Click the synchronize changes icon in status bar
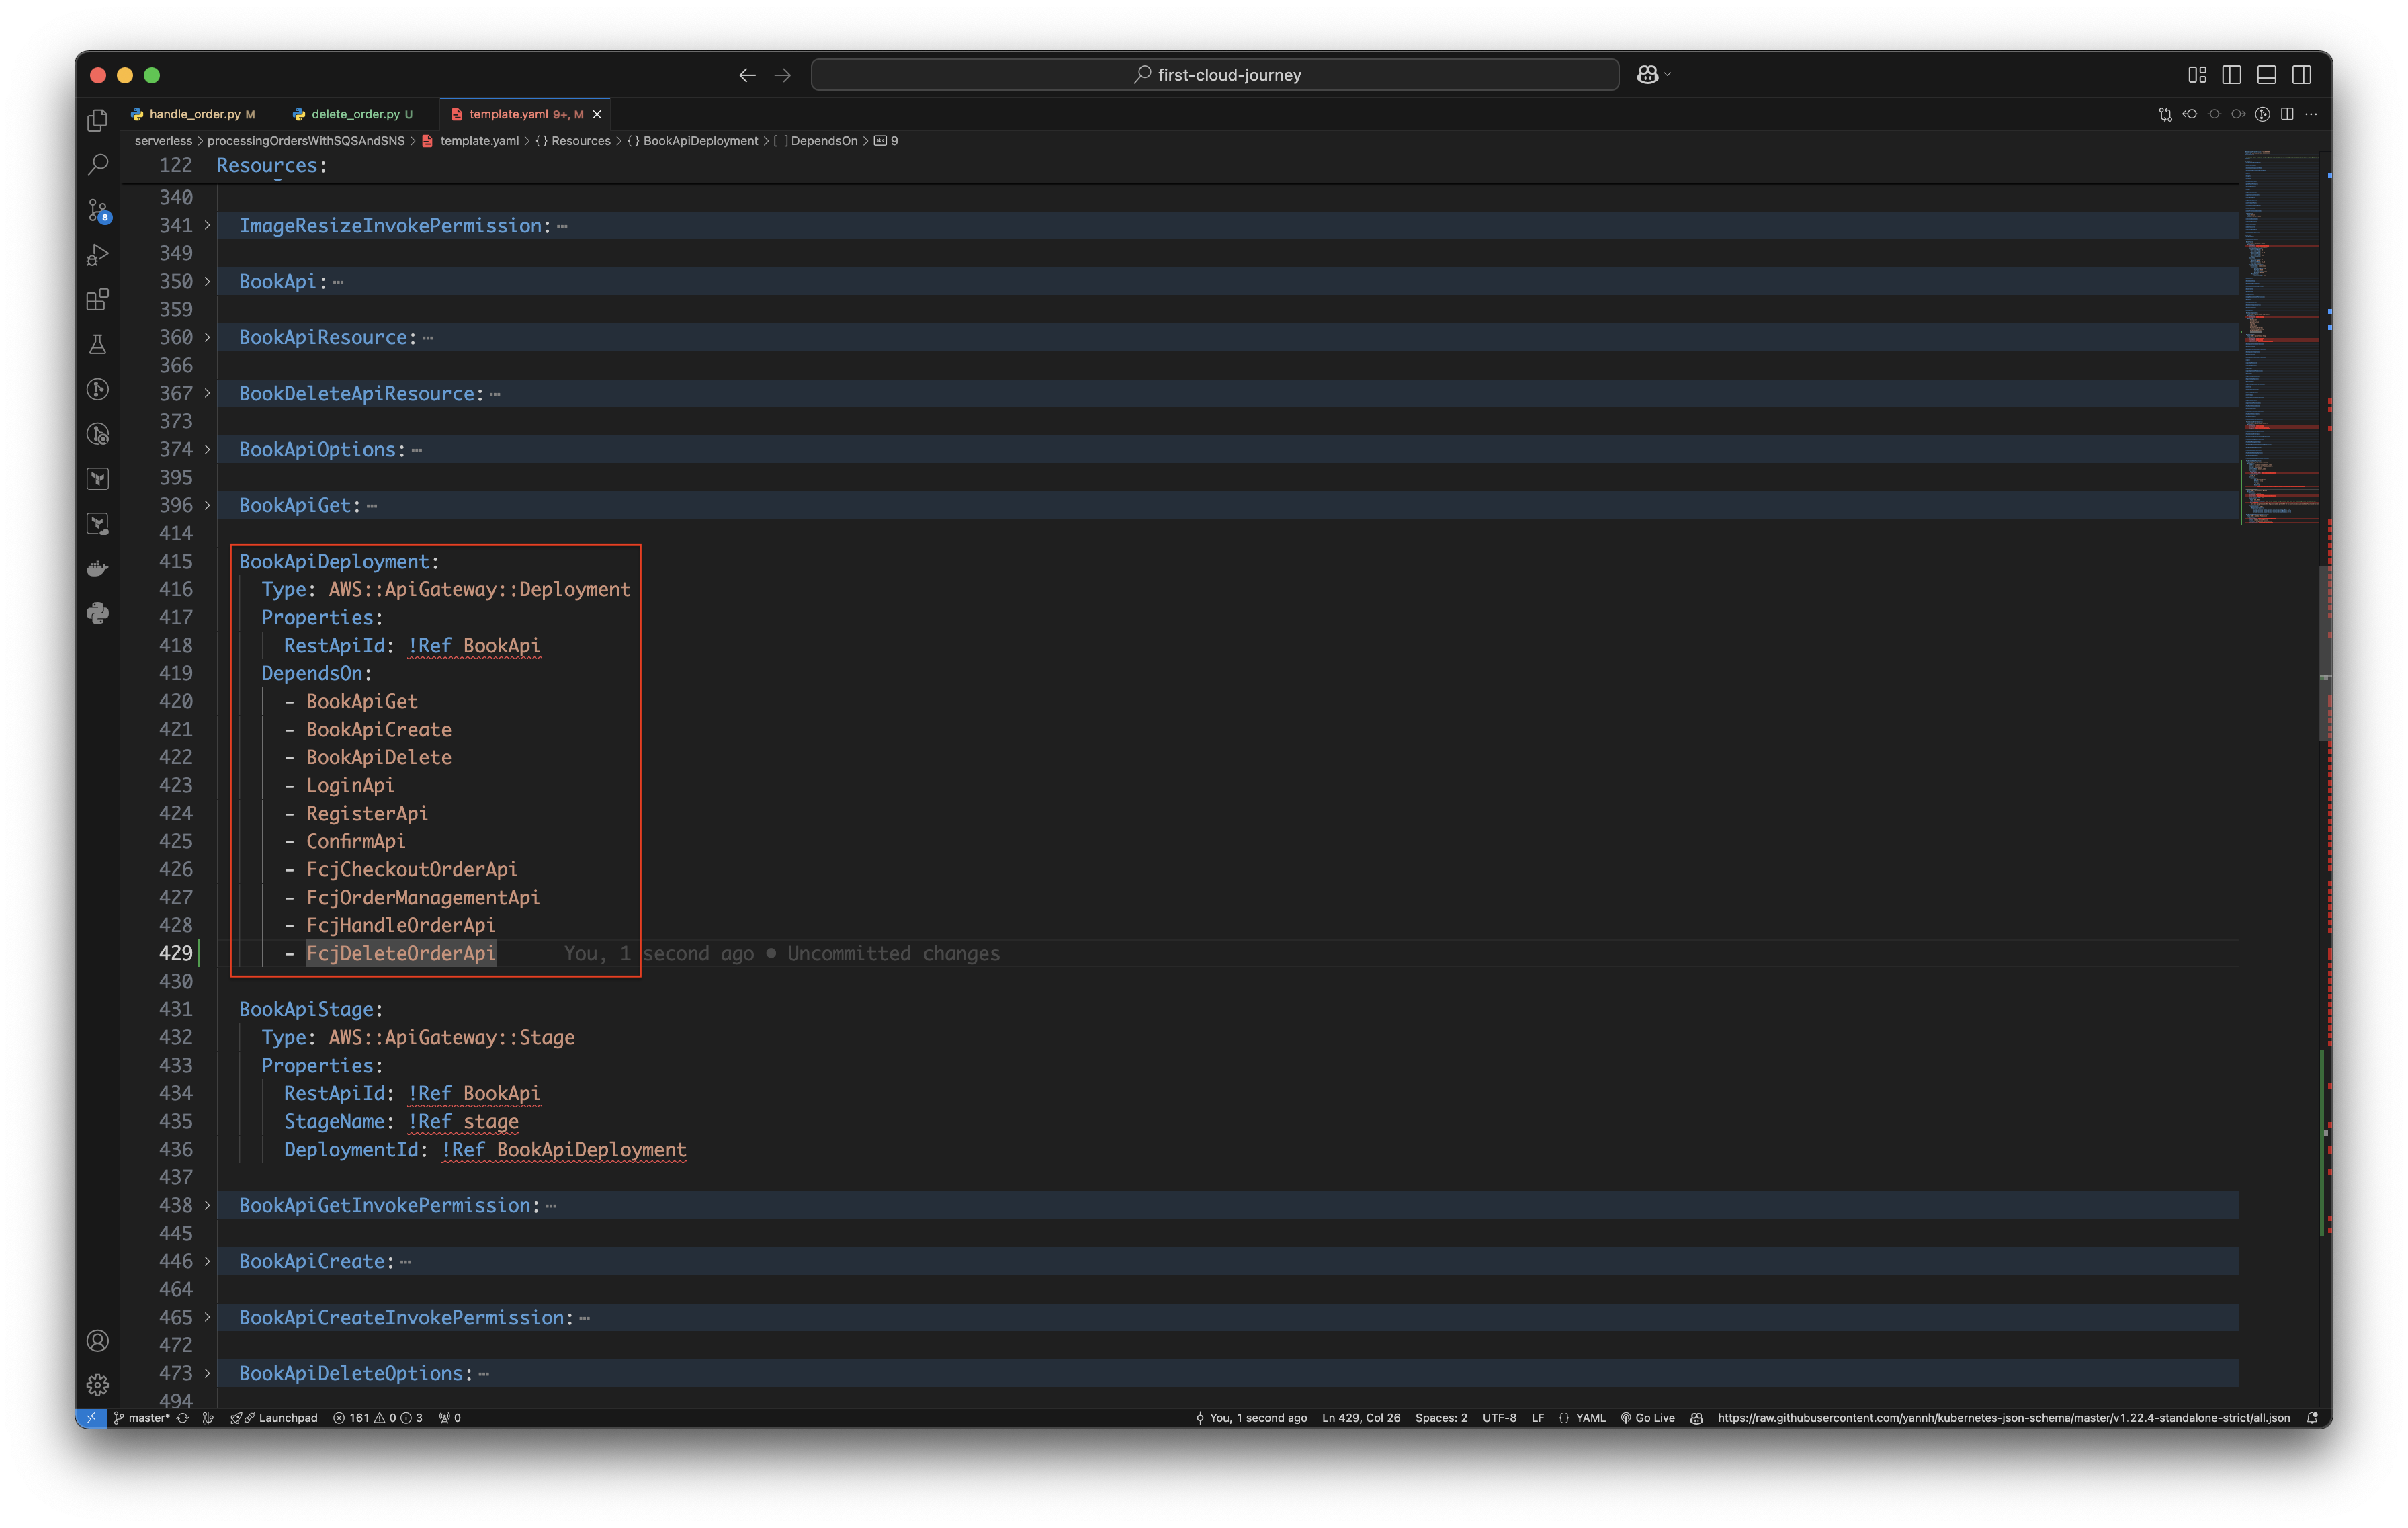 pos(182,1418)
